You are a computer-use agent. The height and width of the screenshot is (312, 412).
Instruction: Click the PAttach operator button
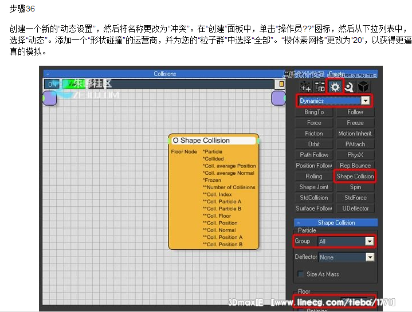[355, 144]
